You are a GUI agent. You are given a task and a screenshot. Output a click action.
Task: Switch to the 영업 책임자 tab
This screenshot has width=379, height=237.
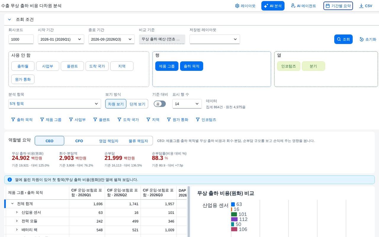click(x=109, y=141)
